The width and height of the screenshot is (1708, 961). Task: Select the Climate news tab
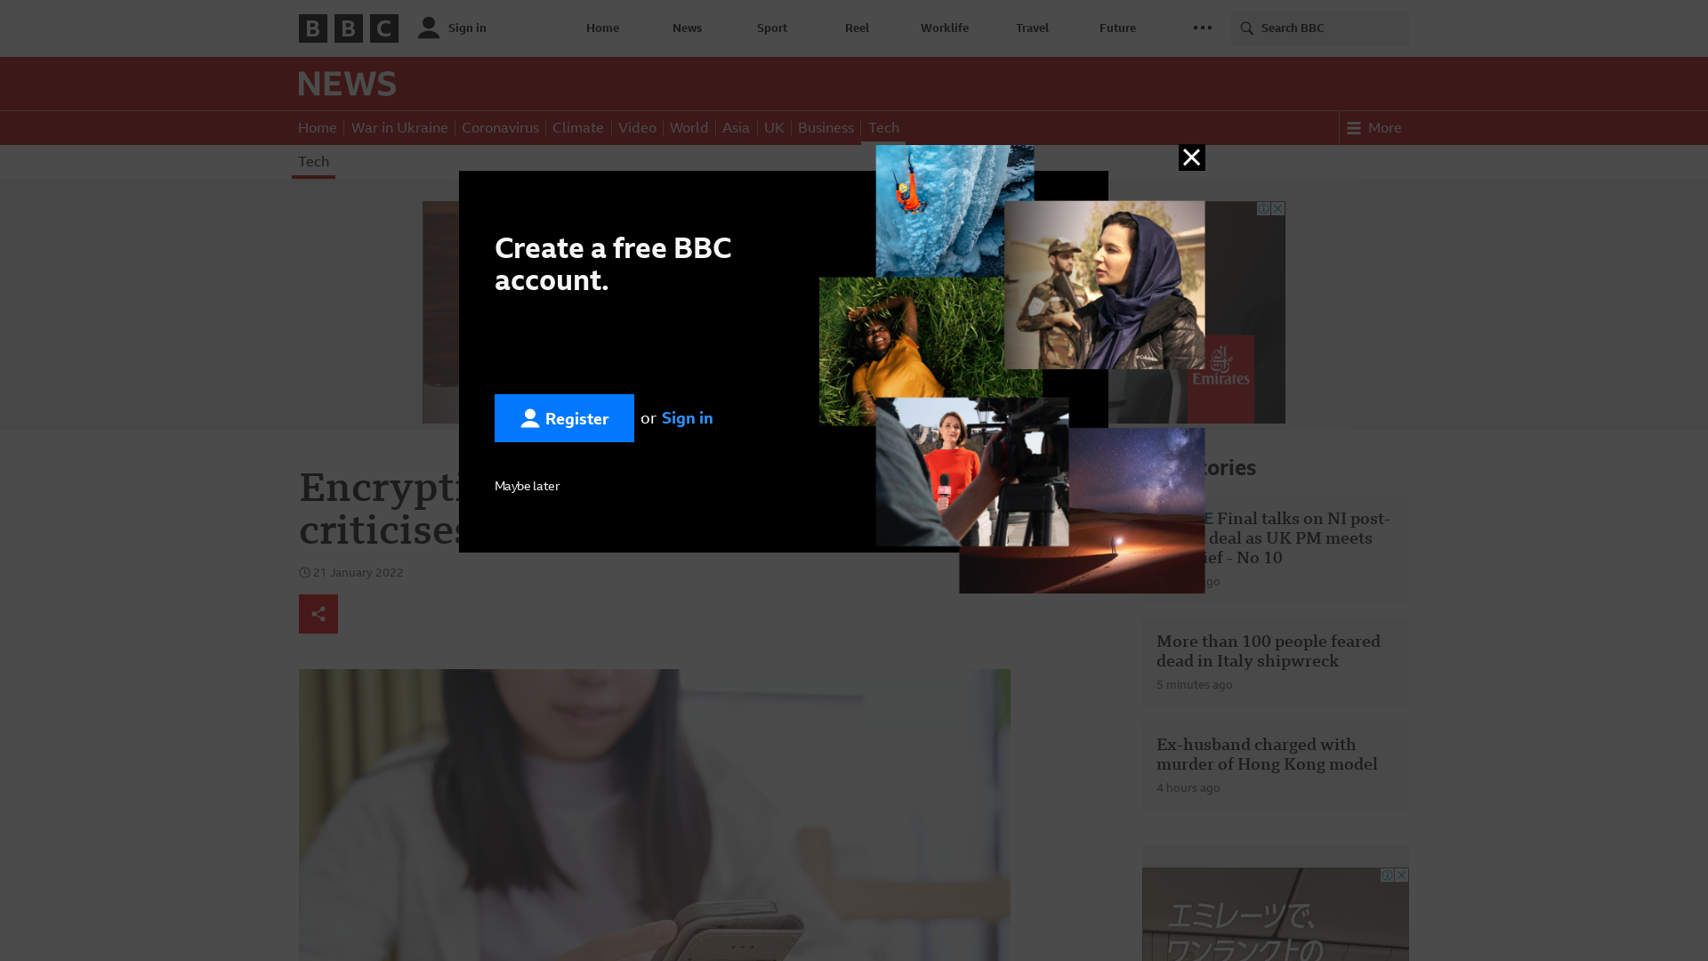coord(578,128)
